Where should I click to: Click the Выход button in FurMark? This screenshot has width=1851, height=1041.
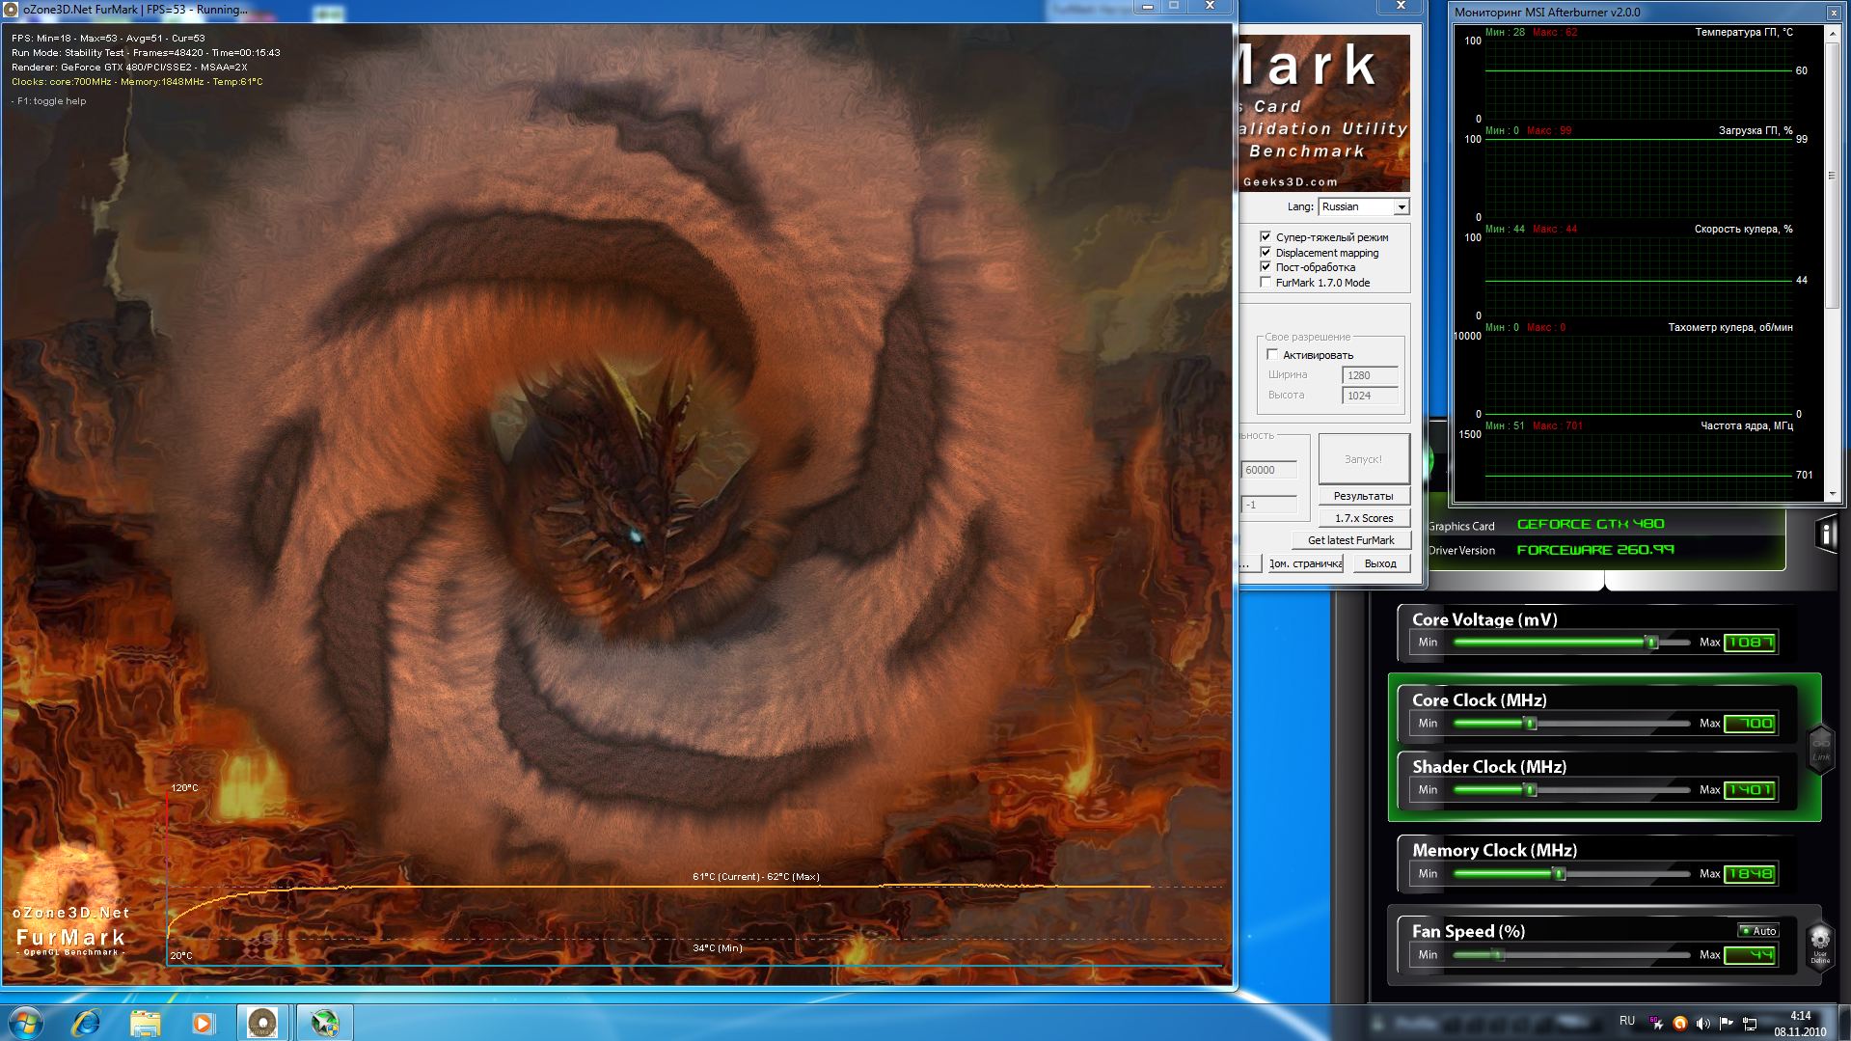[x=1380, y=563]
